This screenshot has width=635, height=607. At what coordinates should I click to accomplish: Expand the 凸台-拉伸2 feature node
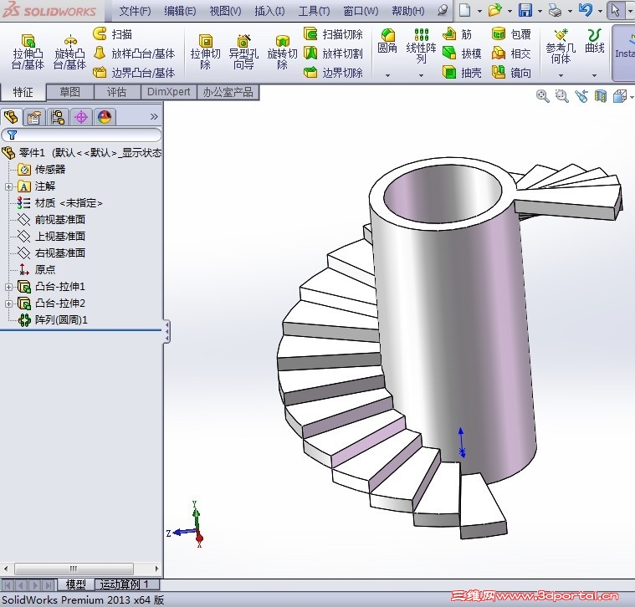click(x=8, y=303)
